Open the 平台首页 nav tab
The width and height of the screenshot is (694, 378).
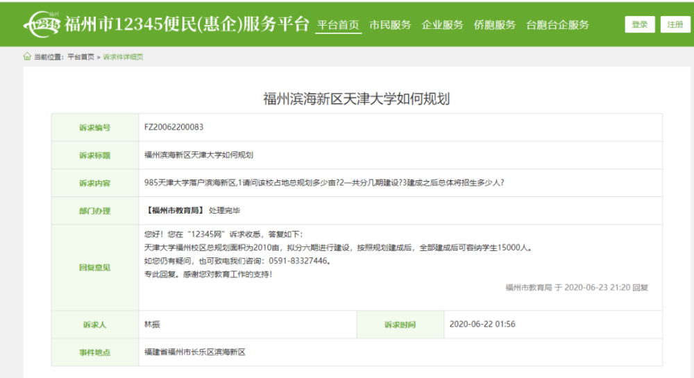[339, 25]
